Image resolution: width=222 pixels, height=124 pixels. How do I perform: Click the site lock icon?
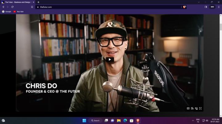(x=38, y=7)
